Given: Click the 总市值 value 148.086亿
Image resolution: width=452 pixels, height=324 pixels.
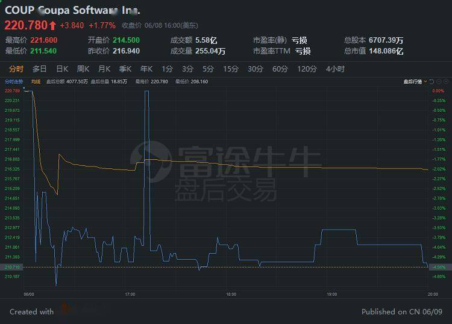Looking at the screenshot, I should pos(386,51).
